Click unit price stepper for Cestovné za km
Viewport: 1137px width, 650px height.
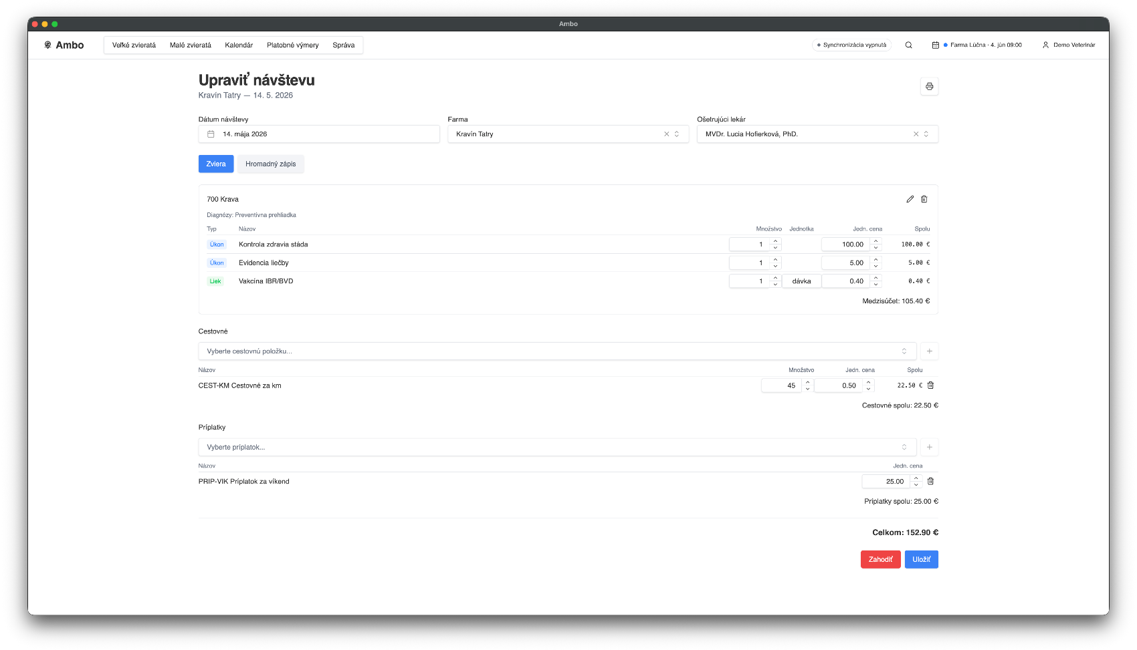pyautogui.click(x=869, y=385)
